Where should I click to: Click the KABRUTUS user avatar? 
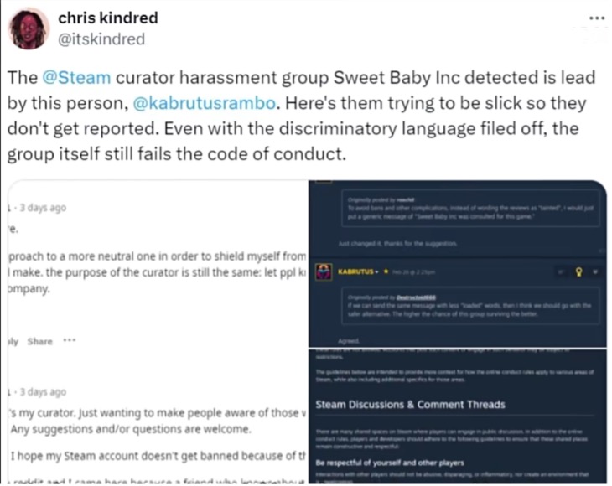point(324,273)
